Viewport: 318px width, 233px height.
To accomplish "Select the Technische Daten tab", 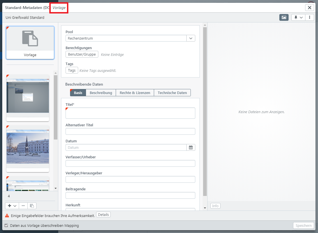I will 172,93.
